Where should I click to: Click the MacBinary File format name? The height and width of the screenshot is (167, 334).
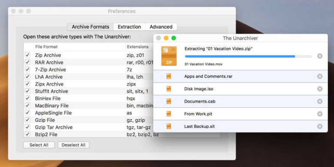click(52, 106)
